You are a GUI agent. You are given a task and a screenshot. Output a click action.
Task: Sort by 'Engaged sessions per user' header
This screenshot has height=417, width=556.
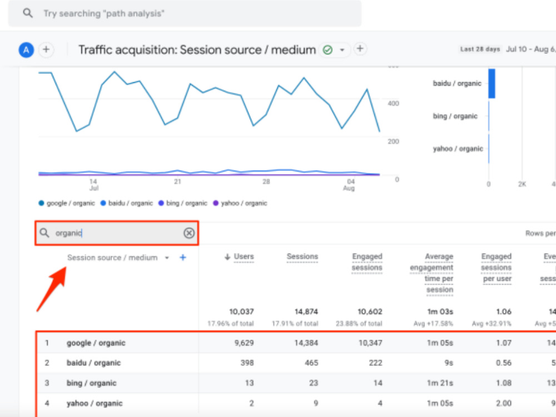tap(496, 268)
